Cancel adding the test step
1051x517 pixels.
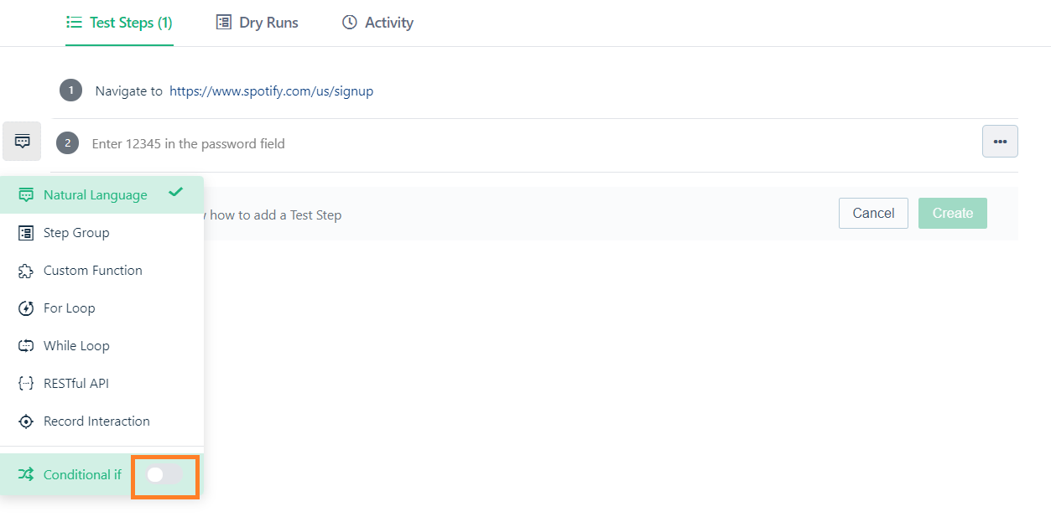point(873,213)
